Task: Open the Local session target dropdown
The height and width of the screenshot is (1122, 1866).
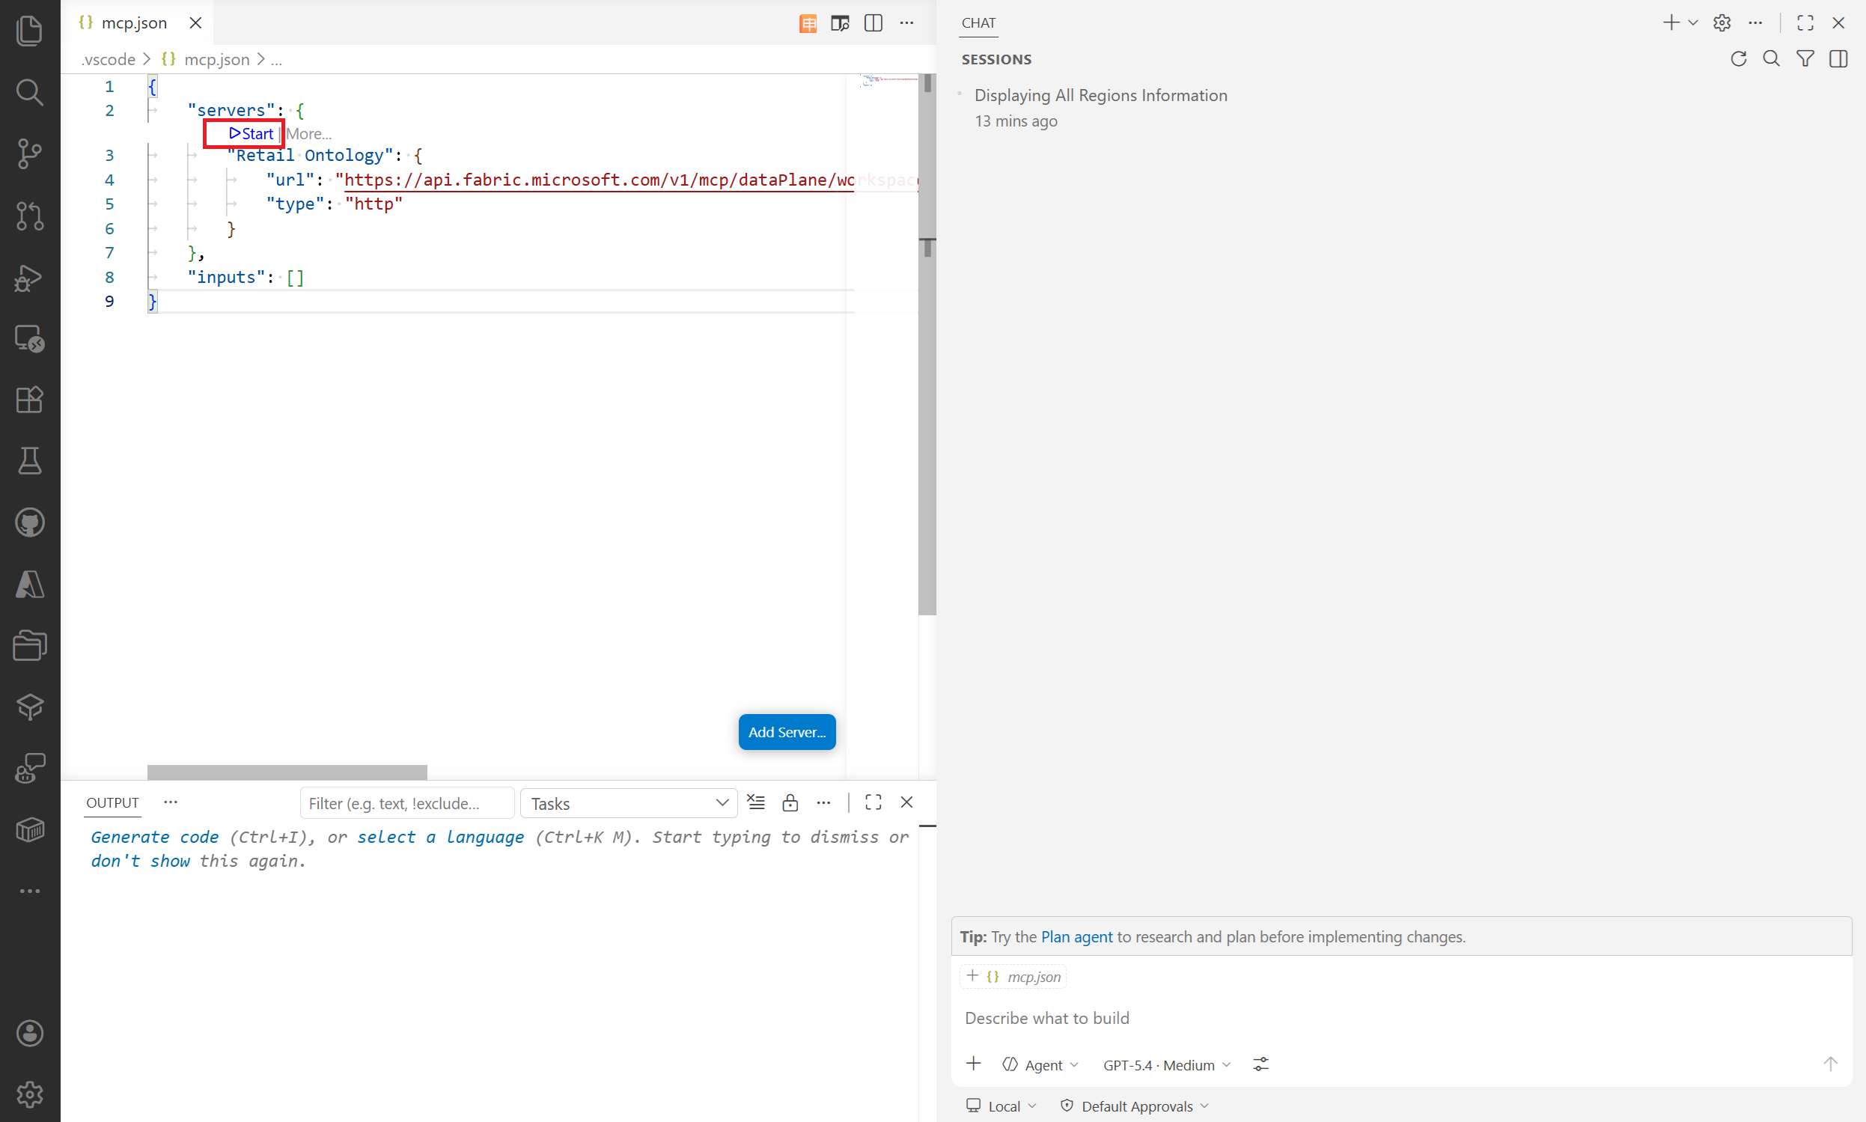Action: click(1001, 1106)
